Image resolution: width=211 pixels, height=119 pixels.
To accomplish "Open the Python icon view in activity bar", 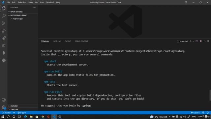I will coord(4,60).
